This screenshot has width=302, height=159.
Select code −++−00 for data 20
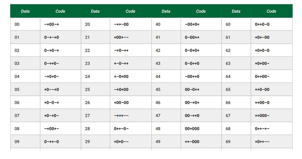point(121,24)
